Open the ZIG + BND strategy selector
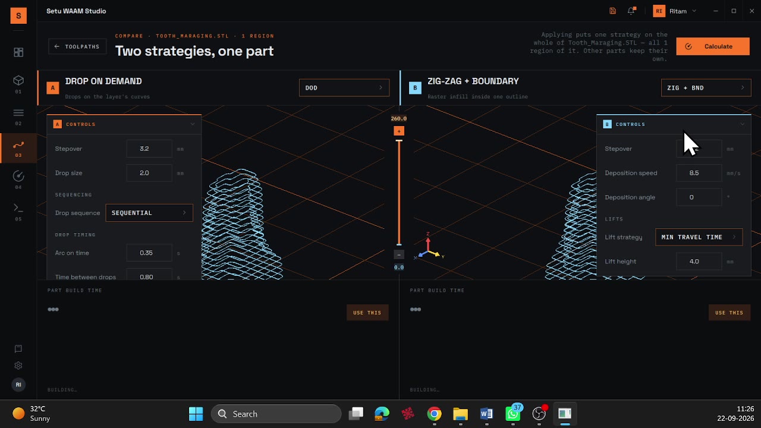Screen dimensions: 761x428 (706, 87)
